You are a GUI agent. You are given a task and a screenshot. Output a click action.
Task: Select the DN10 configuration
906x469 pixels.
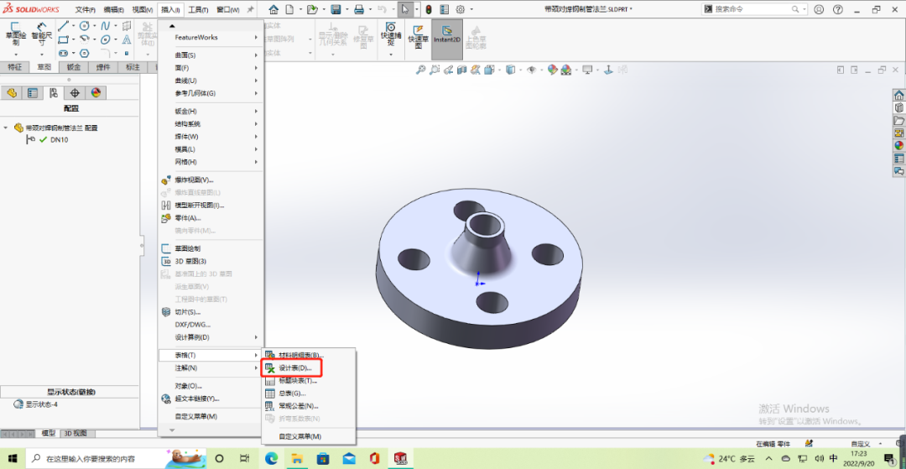[59, 140]
